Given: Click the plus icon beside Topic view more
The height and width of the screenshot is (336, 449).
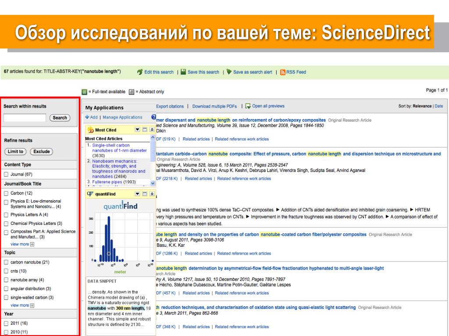Looking at the screenshot, I should (32, 305).
